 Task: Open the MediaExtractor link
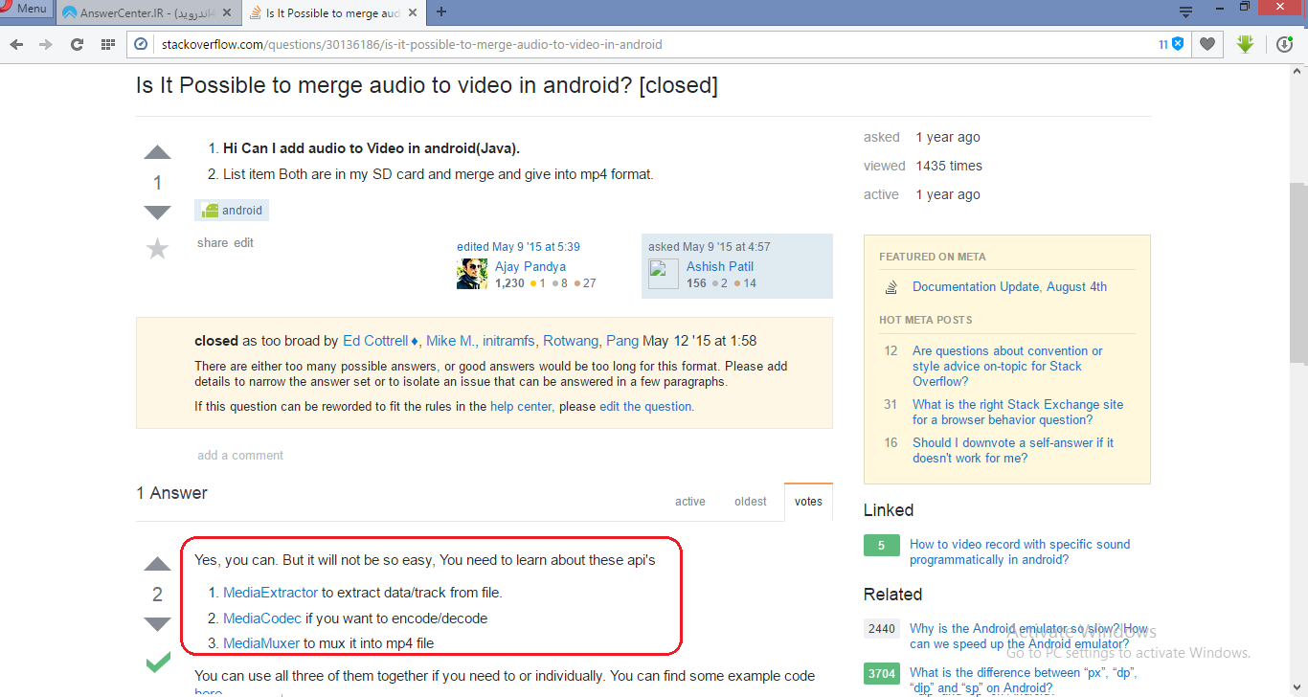[270, 593]
